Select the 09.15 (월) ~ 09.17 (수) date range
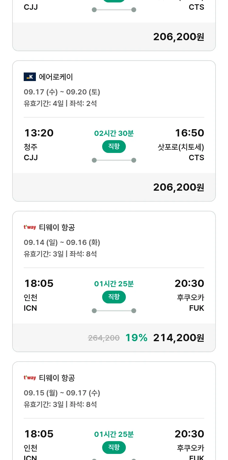Image resolution: width=228 pixels, height=460 pixels. [62, 393]
